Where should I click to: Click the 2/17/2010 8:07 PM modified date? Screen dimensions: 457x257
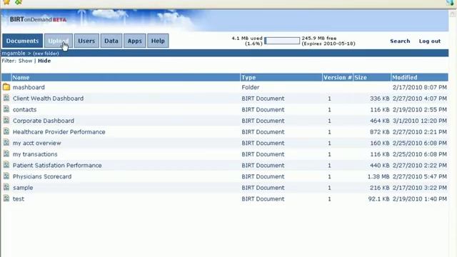point(419,87)
